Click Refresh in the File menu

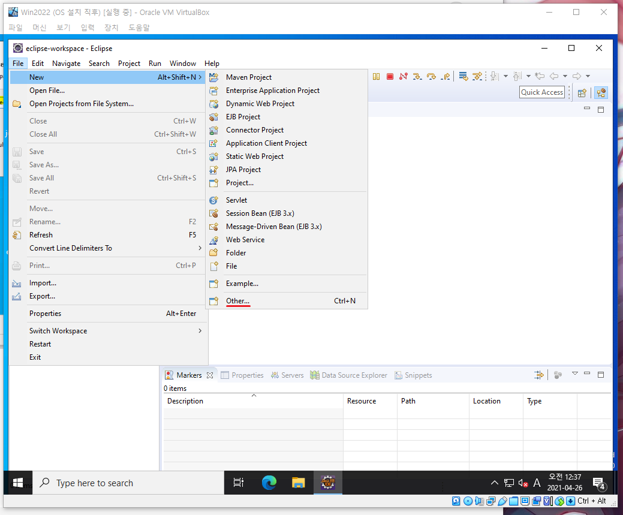[108, 235]
